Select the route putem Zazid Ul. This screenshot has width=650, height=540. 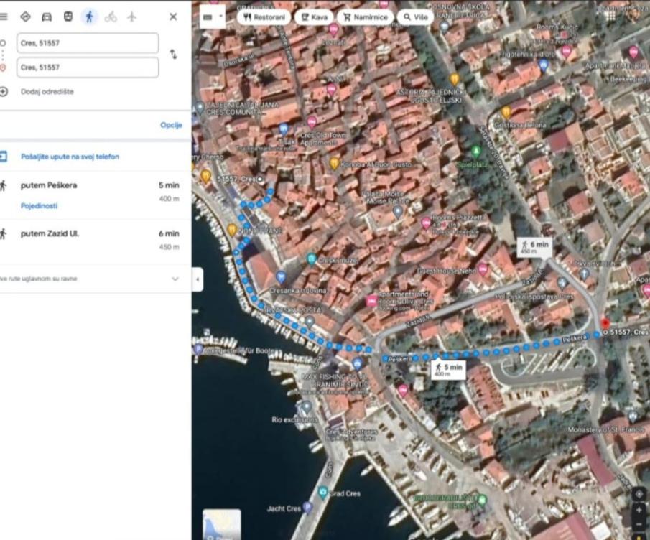[91, 241]
